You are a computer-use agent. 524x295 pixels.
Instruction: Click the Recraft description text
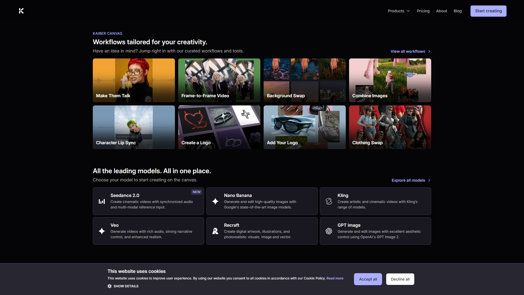tap(257, 234)
